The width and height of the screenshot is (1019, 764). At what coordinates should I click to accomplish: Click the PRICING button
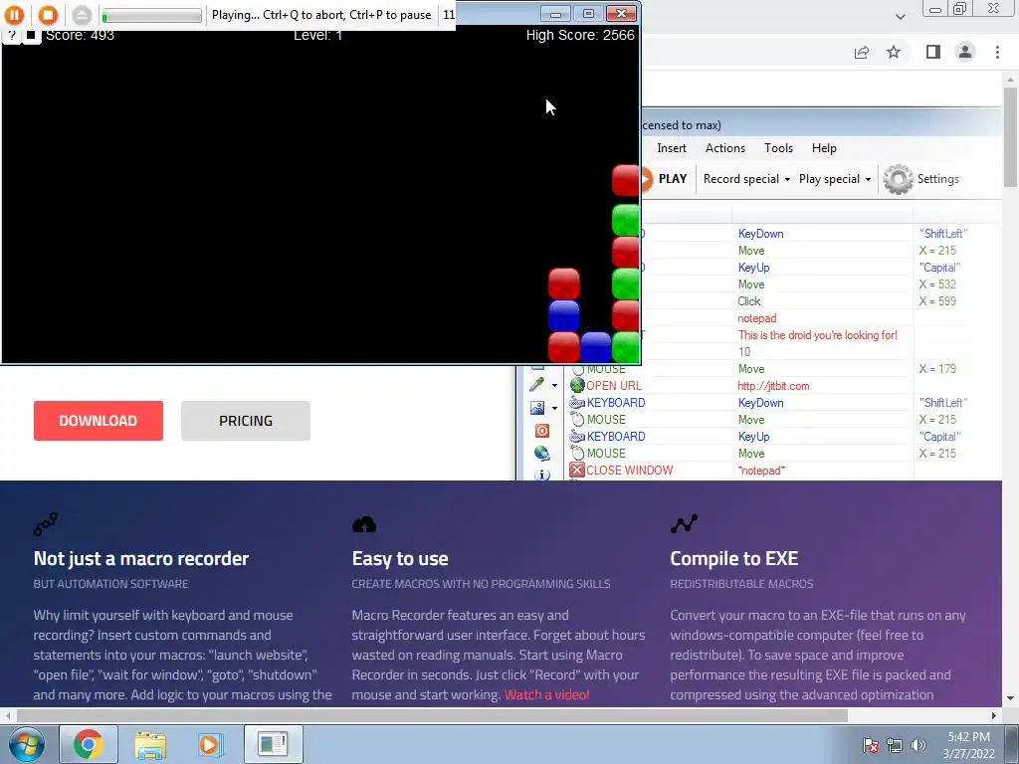click(x=246, y=421)
